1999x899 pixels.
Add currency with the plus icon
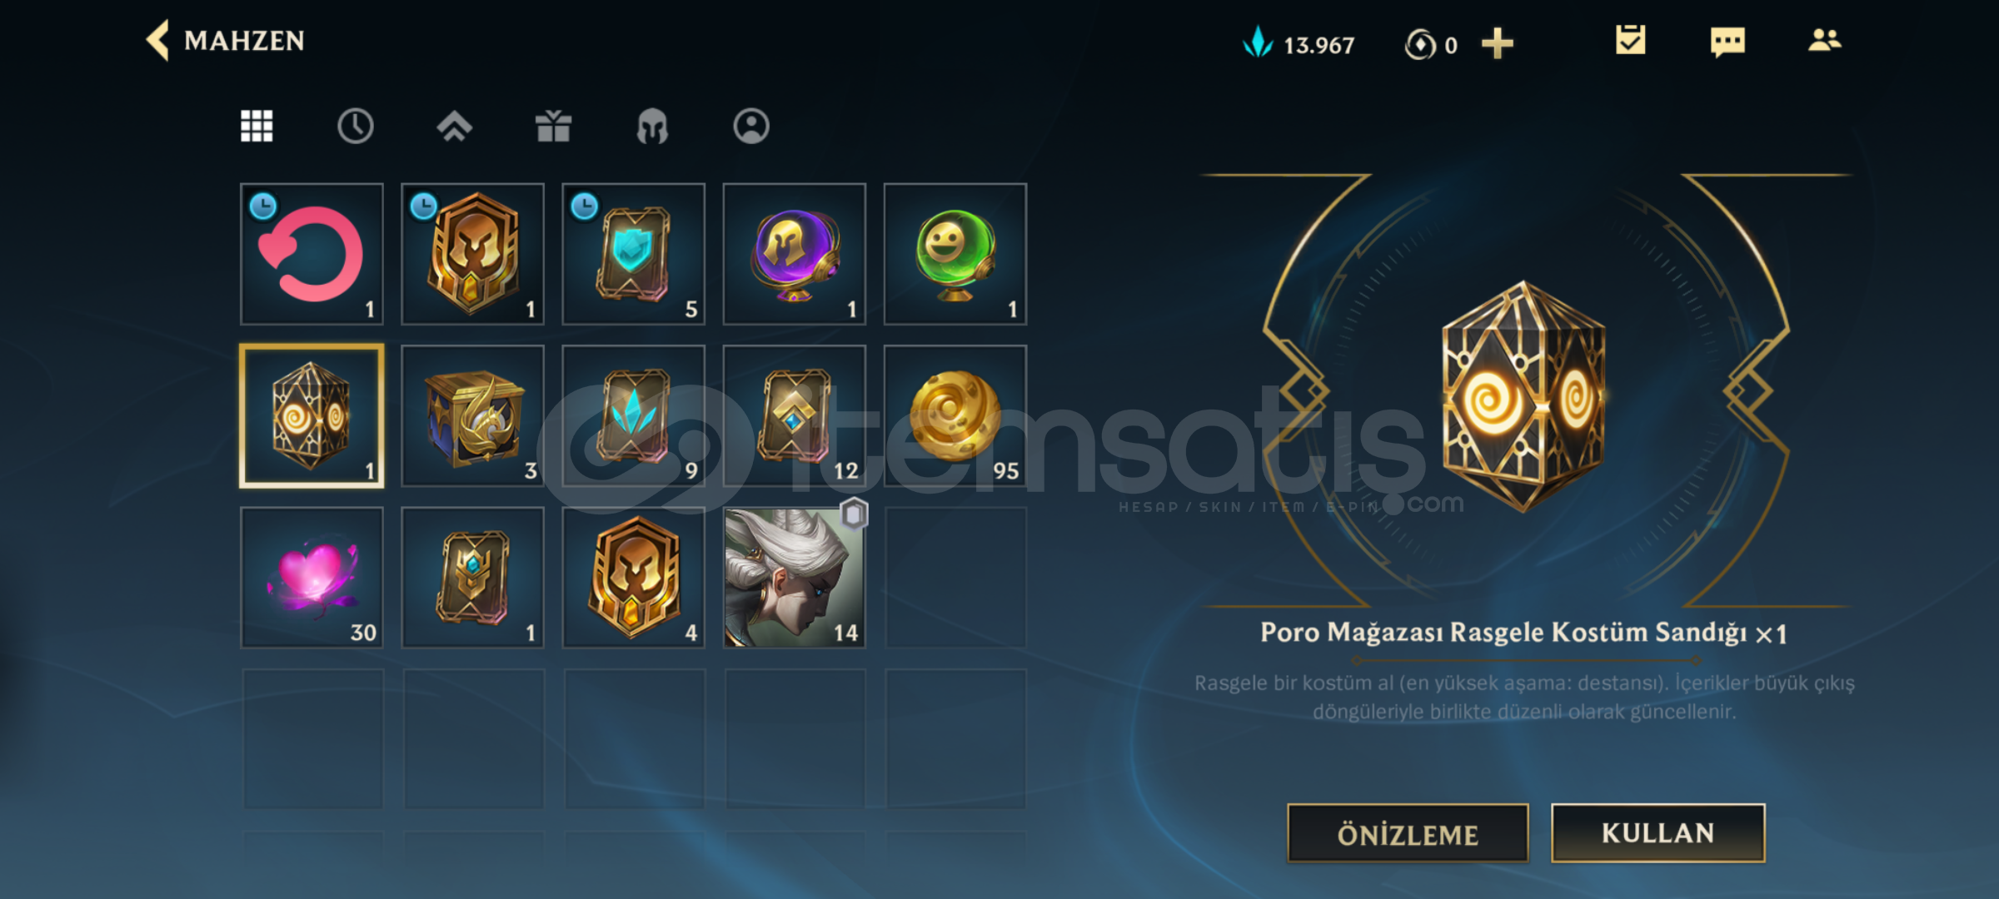point(1497,43)
